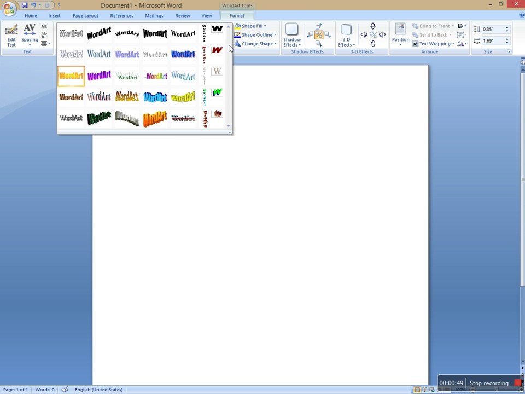Click the shape Height input field
This screenshot has width=525, height=394.
[493, 29]
